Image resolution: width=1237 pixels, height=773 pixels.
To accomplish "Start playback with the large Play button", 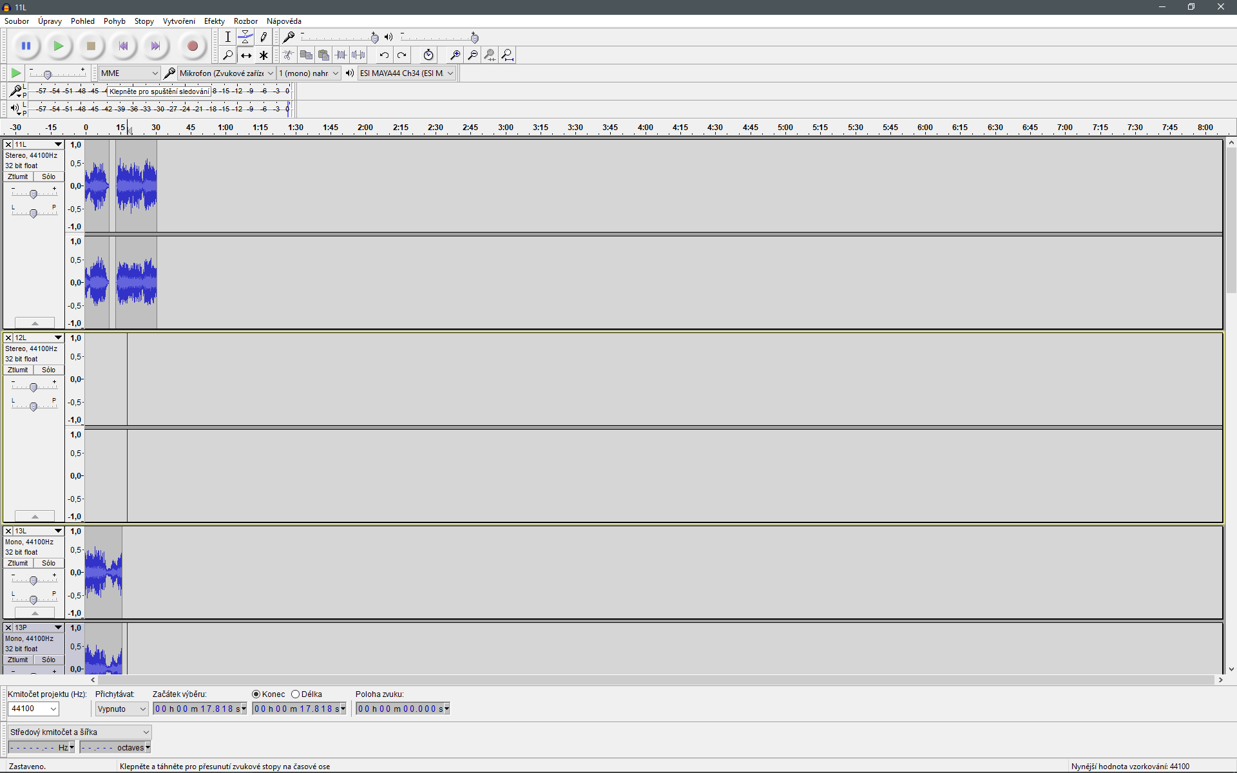I will tap(59, 46).
